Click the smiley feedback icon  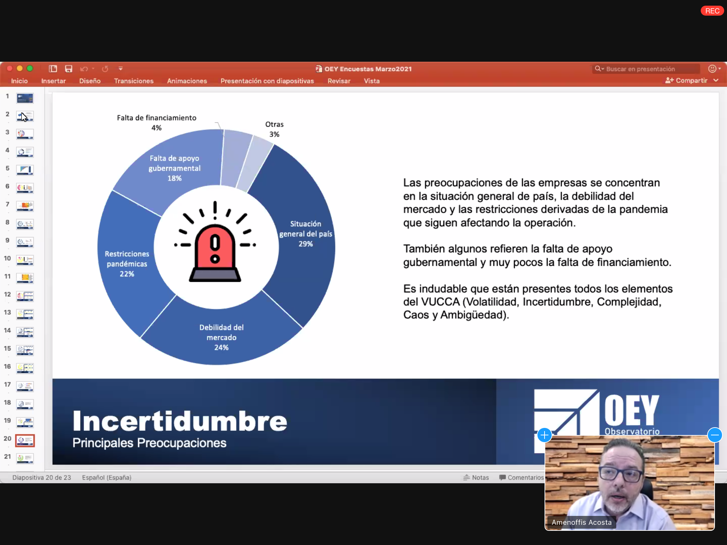[712, 69]
